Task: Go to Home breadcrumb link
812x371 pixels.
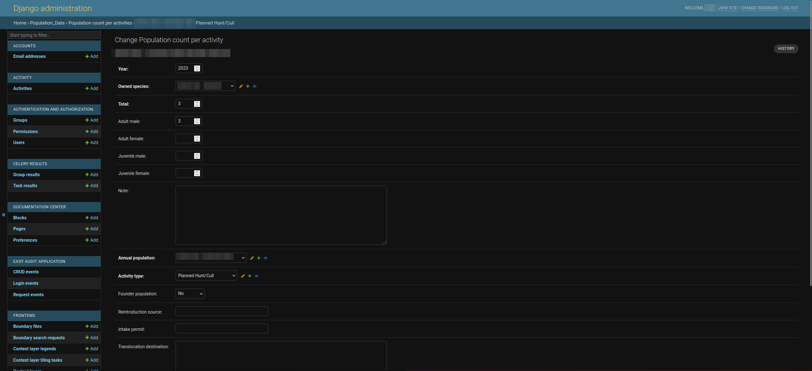Action: click(x=20, y=23)
